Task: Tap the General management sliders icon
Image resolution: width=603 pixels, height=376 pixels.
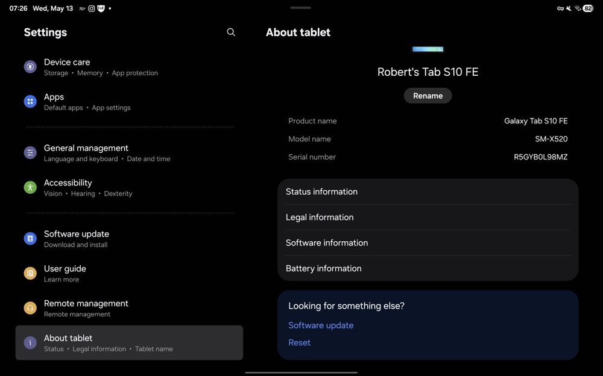Action: [x=30, y=153]
